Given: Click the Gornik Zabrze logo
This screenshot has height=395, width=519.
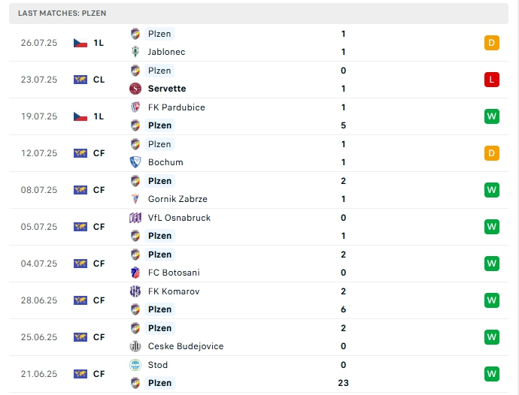Looking at the screenshot, I should 135,199.
